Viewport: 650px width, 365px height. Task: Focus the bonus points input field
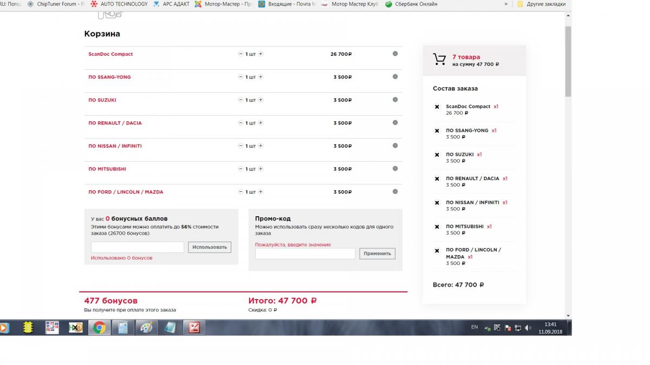point(138,247)
